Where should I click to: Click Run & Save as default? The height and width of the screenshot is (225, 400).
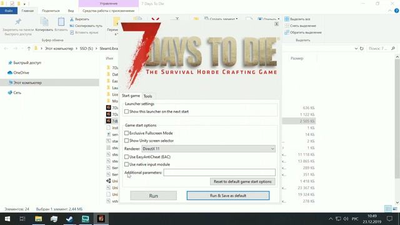pyautogui.click(x=227, y=196)
